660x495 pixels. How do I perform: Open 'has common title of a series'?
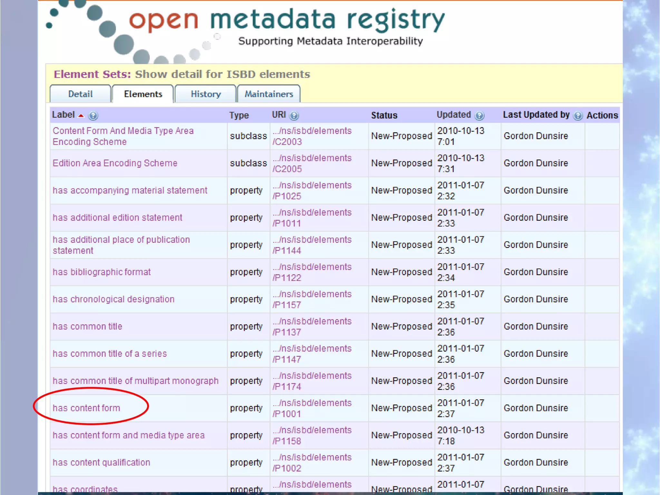(x=110, y=354)
